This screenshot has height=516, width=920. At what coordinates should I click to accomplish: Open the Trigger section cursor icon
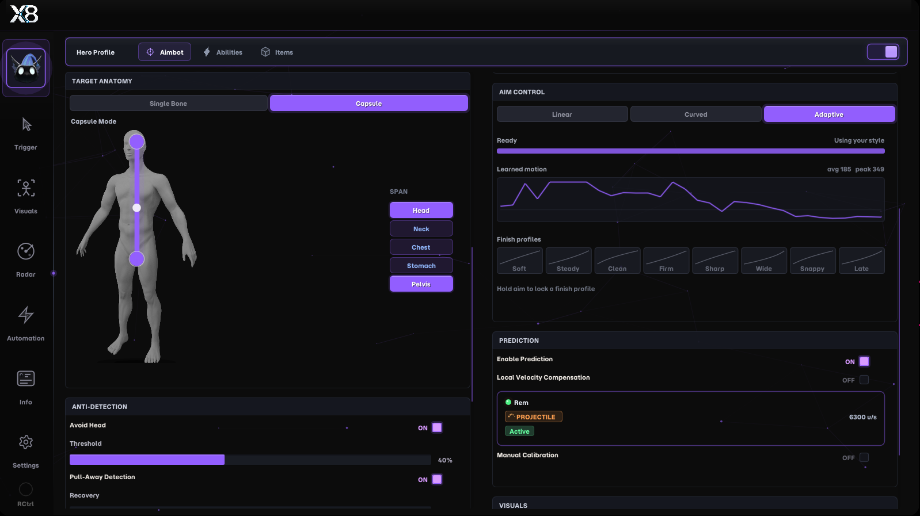click(26, 124)
